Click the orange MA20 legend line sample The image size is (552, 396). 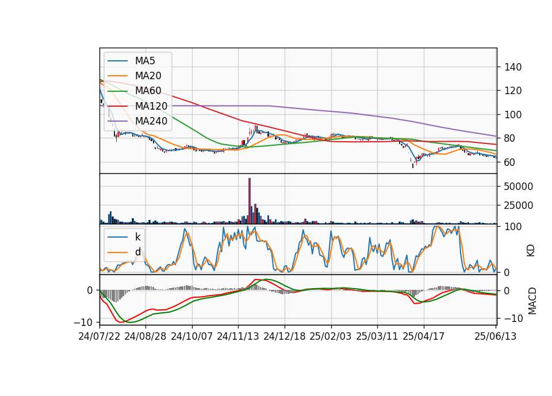[x=117, y=76]
